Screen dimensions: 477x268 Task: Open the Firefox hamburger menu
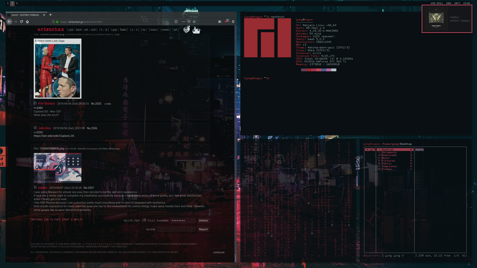coord(233,22)
